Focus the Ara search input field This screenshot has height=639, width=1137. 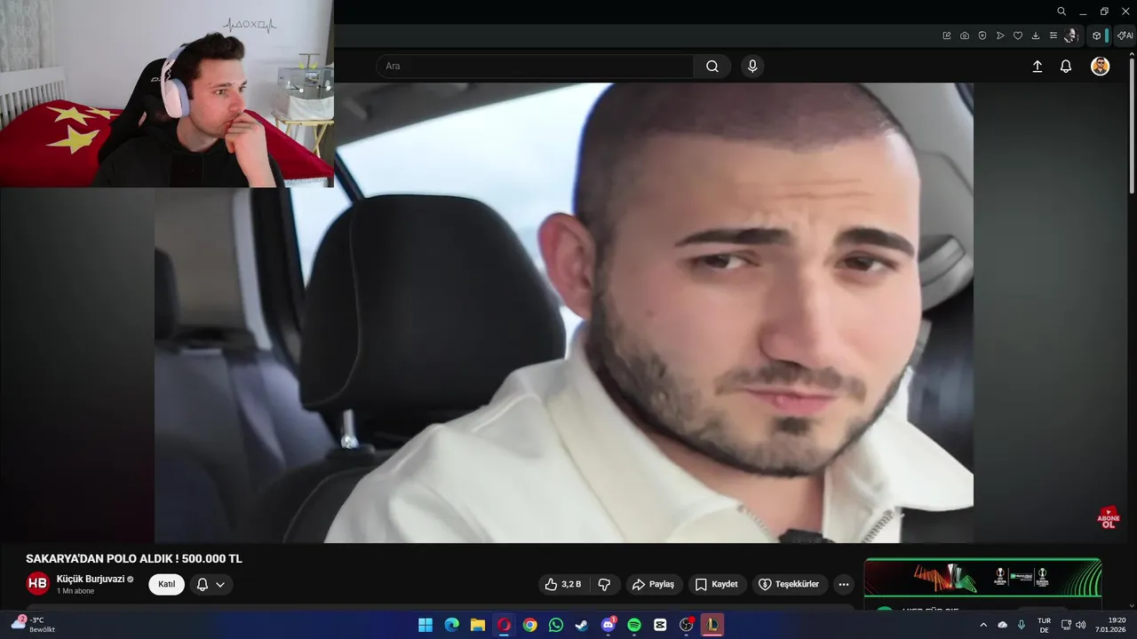(536, 66)
